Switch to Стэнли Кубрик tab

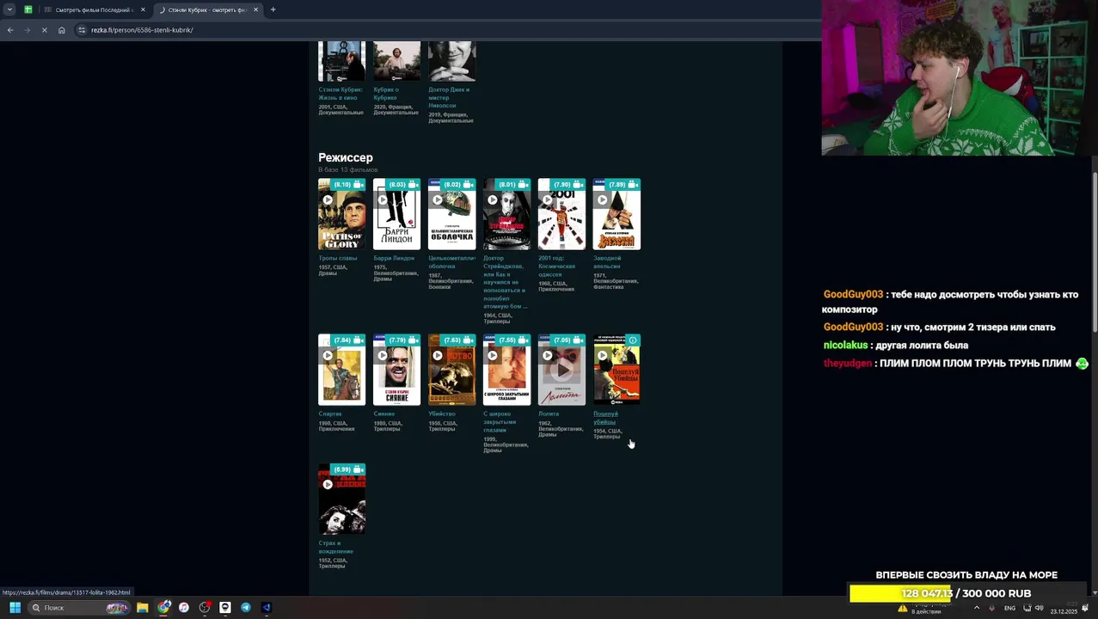point(206,9)
